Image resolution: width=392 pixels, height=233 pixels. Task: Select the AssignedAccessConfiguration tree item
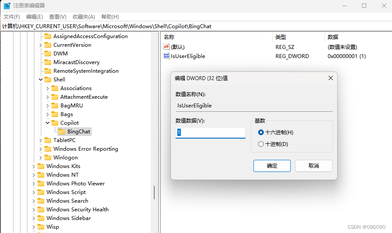tap(90, 36)
